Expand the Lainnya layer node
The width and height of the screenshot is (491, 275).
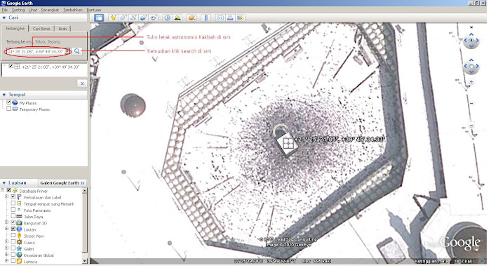(6, 260)
